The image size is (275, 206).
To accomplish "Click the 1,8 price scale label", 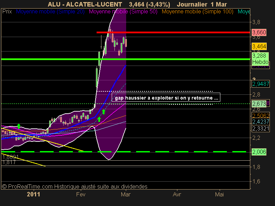I will [256, 167].
